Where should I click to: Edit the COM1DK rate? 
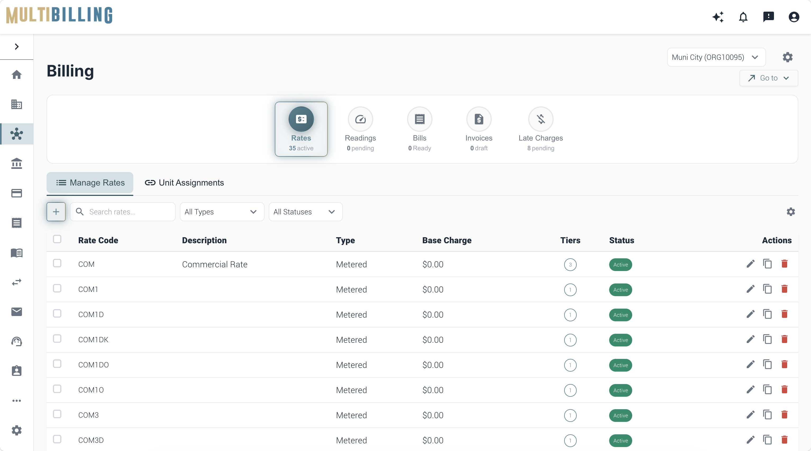750,340
